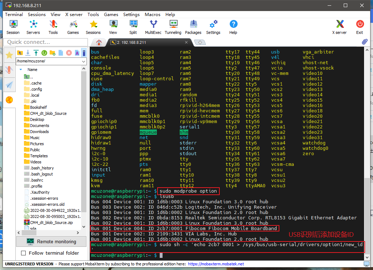Select the .Xauthority file
Screen dimensions: 373x270
tap(37, 192)
